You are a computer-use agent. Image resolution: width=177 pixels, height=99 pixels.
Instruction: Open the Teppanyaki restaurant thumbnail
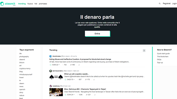click(56, 92)
